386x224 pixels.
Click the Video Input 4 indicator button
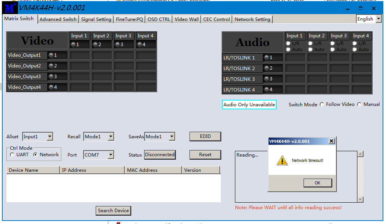140,45
